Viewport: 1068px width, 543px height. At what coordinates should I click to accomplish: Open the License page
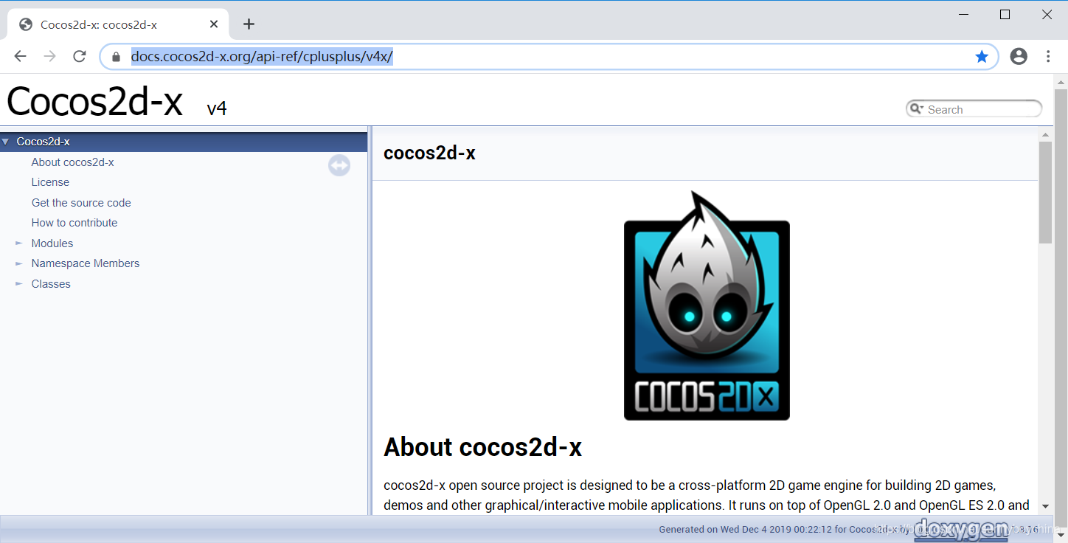(50, 182)
